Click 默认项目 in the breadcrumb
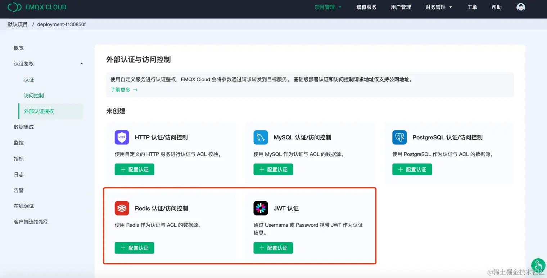This screenshot has height=278, width=547. pos(17,24)
